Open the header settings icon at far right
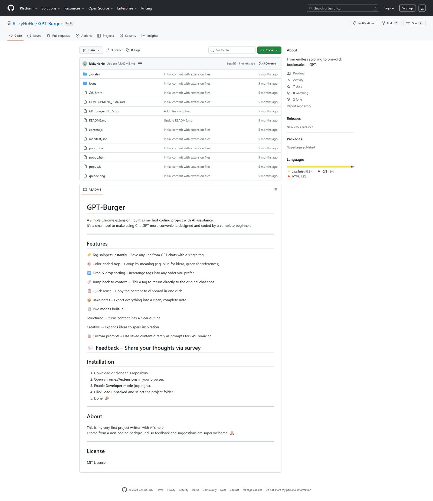This screenshot has width=433, height=501. pyautogui.click(x=422, y=8)
